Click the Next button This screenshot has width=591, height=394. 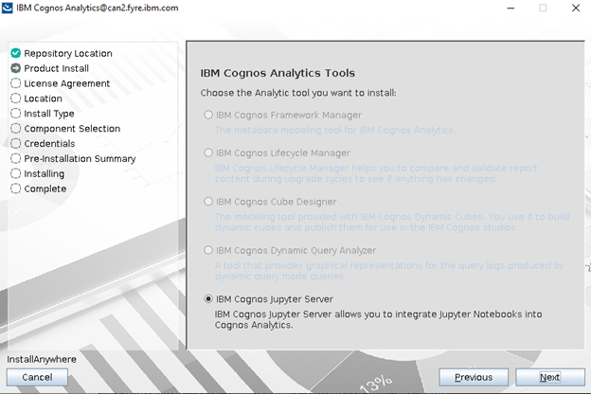[x=550, y=377]
